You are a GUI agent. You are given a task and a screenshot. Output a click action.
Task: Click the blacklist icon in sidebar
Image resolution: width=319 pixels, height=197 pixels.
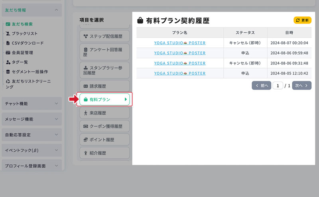point(8,33)
